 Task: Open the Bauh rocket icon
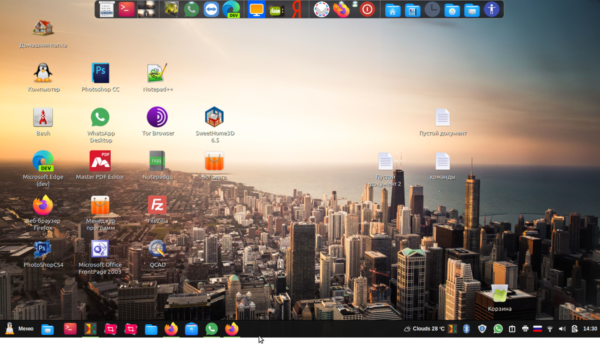[43, 117]
